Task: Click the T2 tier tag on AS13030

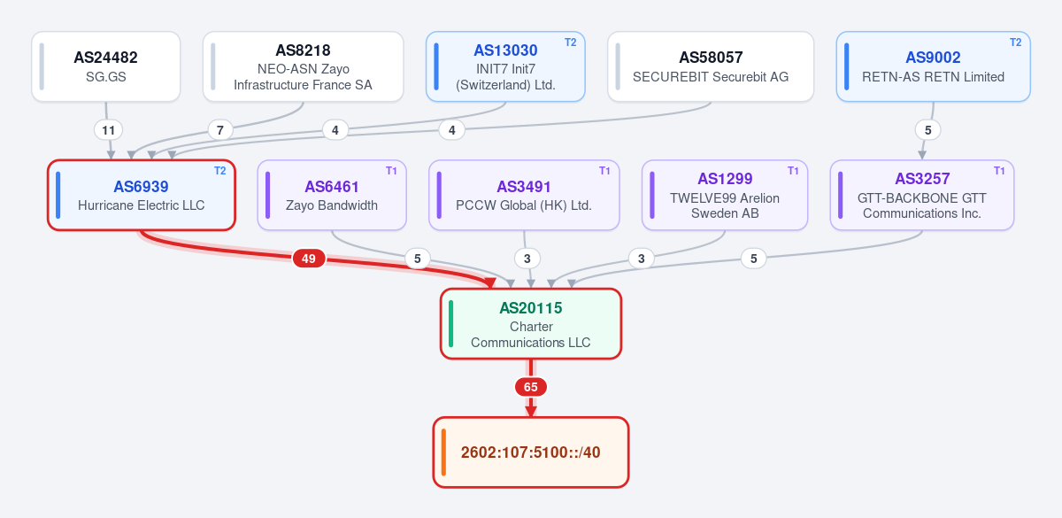Action: [570, 43]
